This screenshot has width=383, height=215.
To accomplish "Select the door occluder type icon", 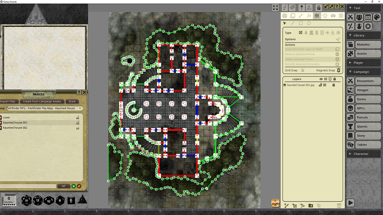I will (x=311, y=33).
